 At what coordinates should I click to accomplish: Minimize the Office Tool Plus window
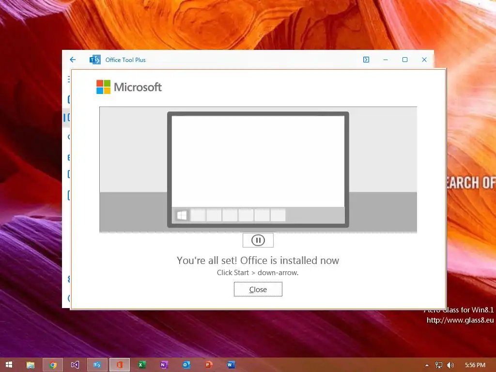(385, 60)
